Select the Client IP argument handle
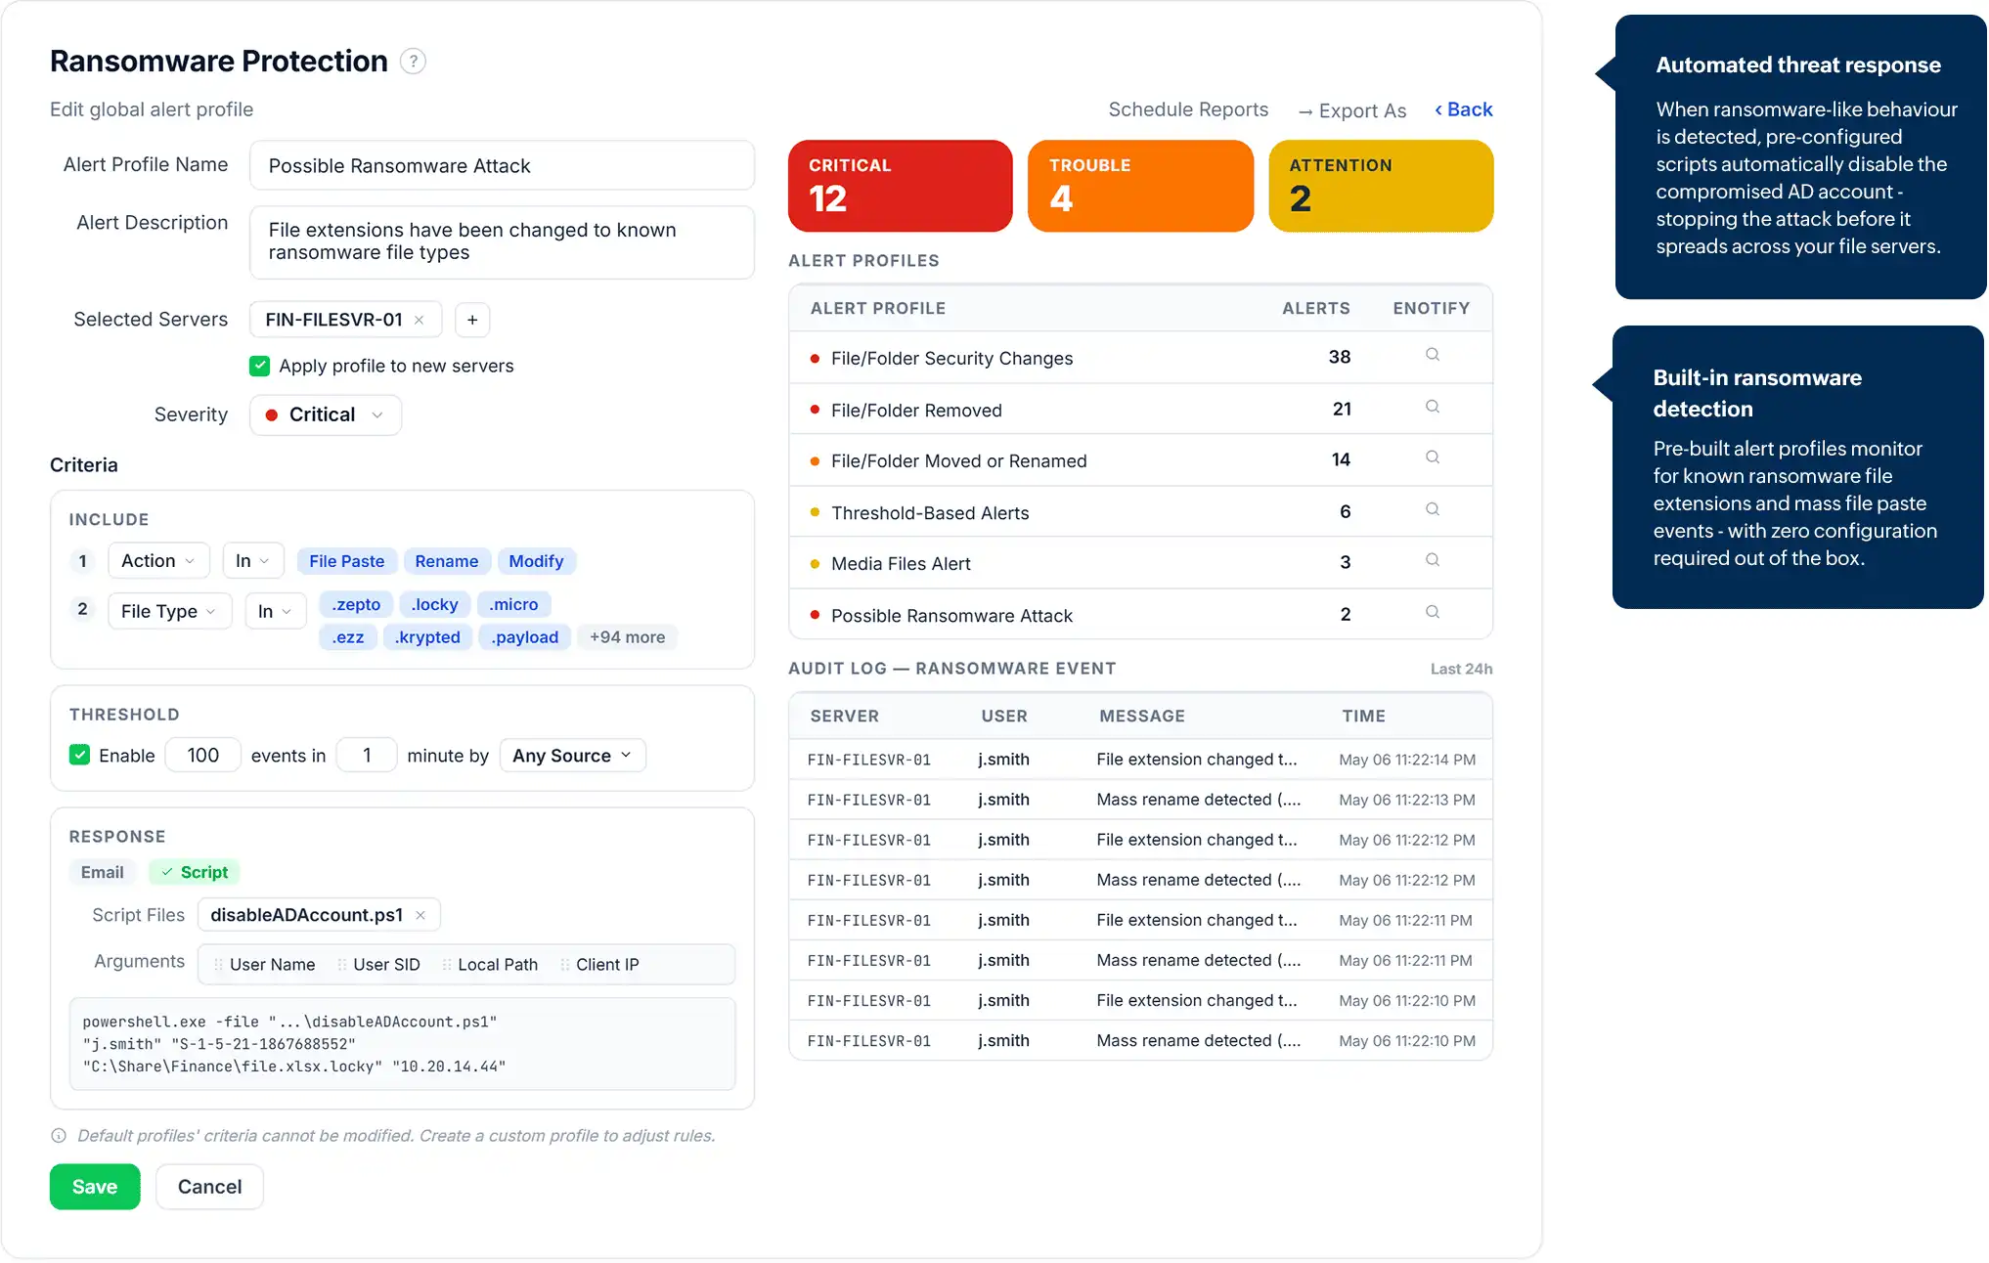This screenshot has height=1263, width=1989. coord(565,965)
